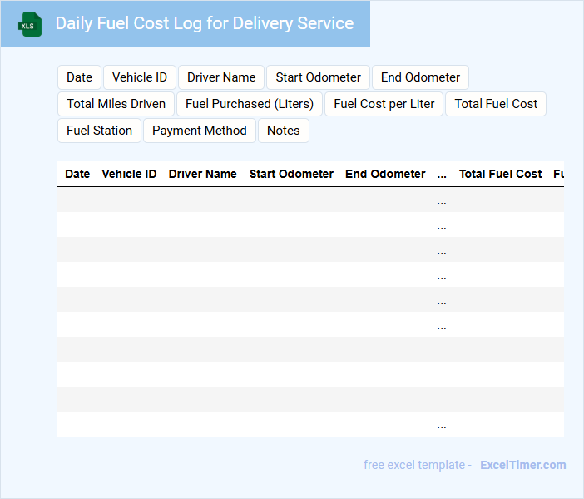Select the Driver Name table column header
This screenshot has width=584, height=499.
point(202,174)
